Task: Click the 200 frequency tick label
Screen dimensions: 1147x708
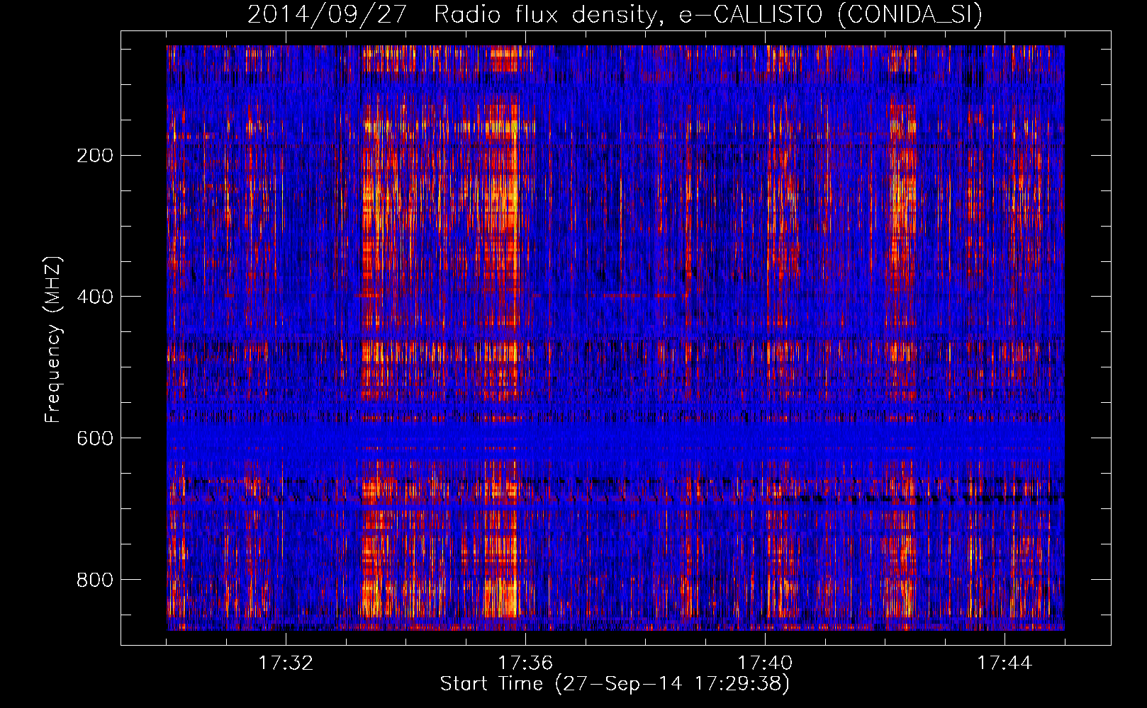Action: coord(95,155)
